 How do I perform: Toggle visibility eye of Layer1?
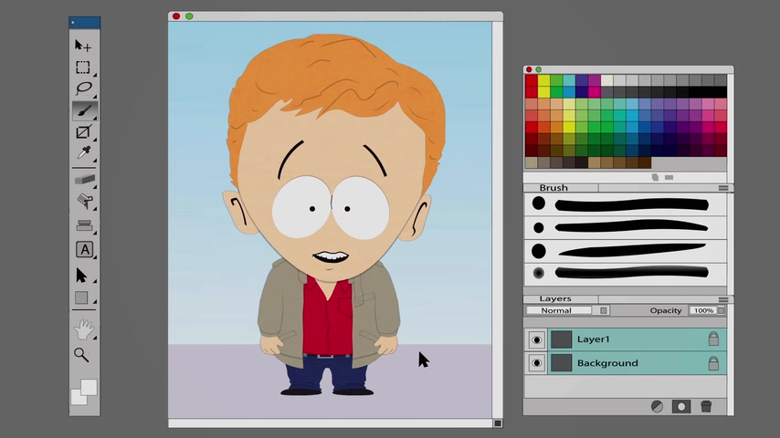pos(536,339)
